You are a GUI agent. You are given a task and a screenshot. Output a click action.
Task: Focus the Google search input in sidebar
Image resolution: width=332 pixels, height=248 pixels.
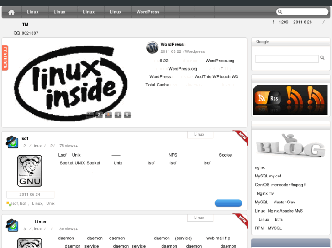[287, 59]
